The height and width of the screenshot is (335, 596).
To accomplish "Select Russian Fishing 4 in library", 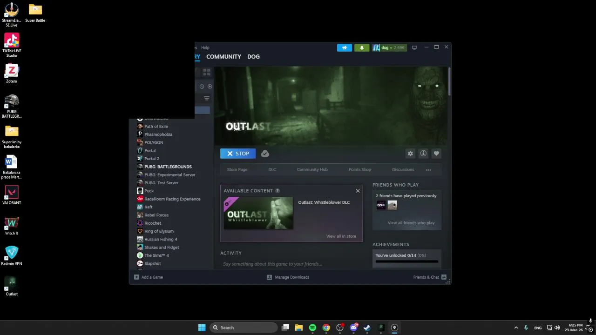I will [x=161, y=239].
